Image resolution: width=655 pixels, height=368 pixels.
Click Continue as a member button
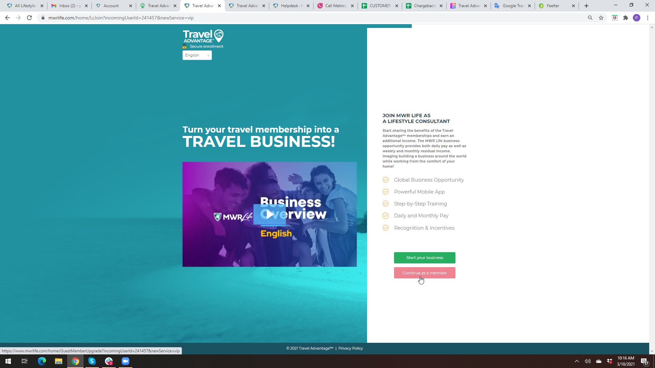tap(424, 273)
